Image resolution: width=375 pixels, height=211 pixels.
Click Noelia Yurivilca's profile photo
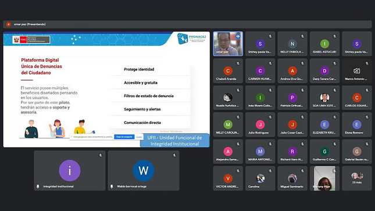click(228, 98)
